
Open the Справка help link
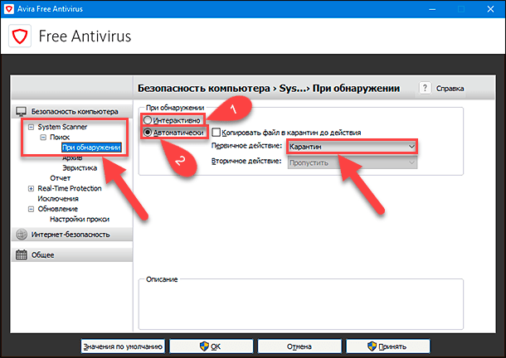coord(450,89)
